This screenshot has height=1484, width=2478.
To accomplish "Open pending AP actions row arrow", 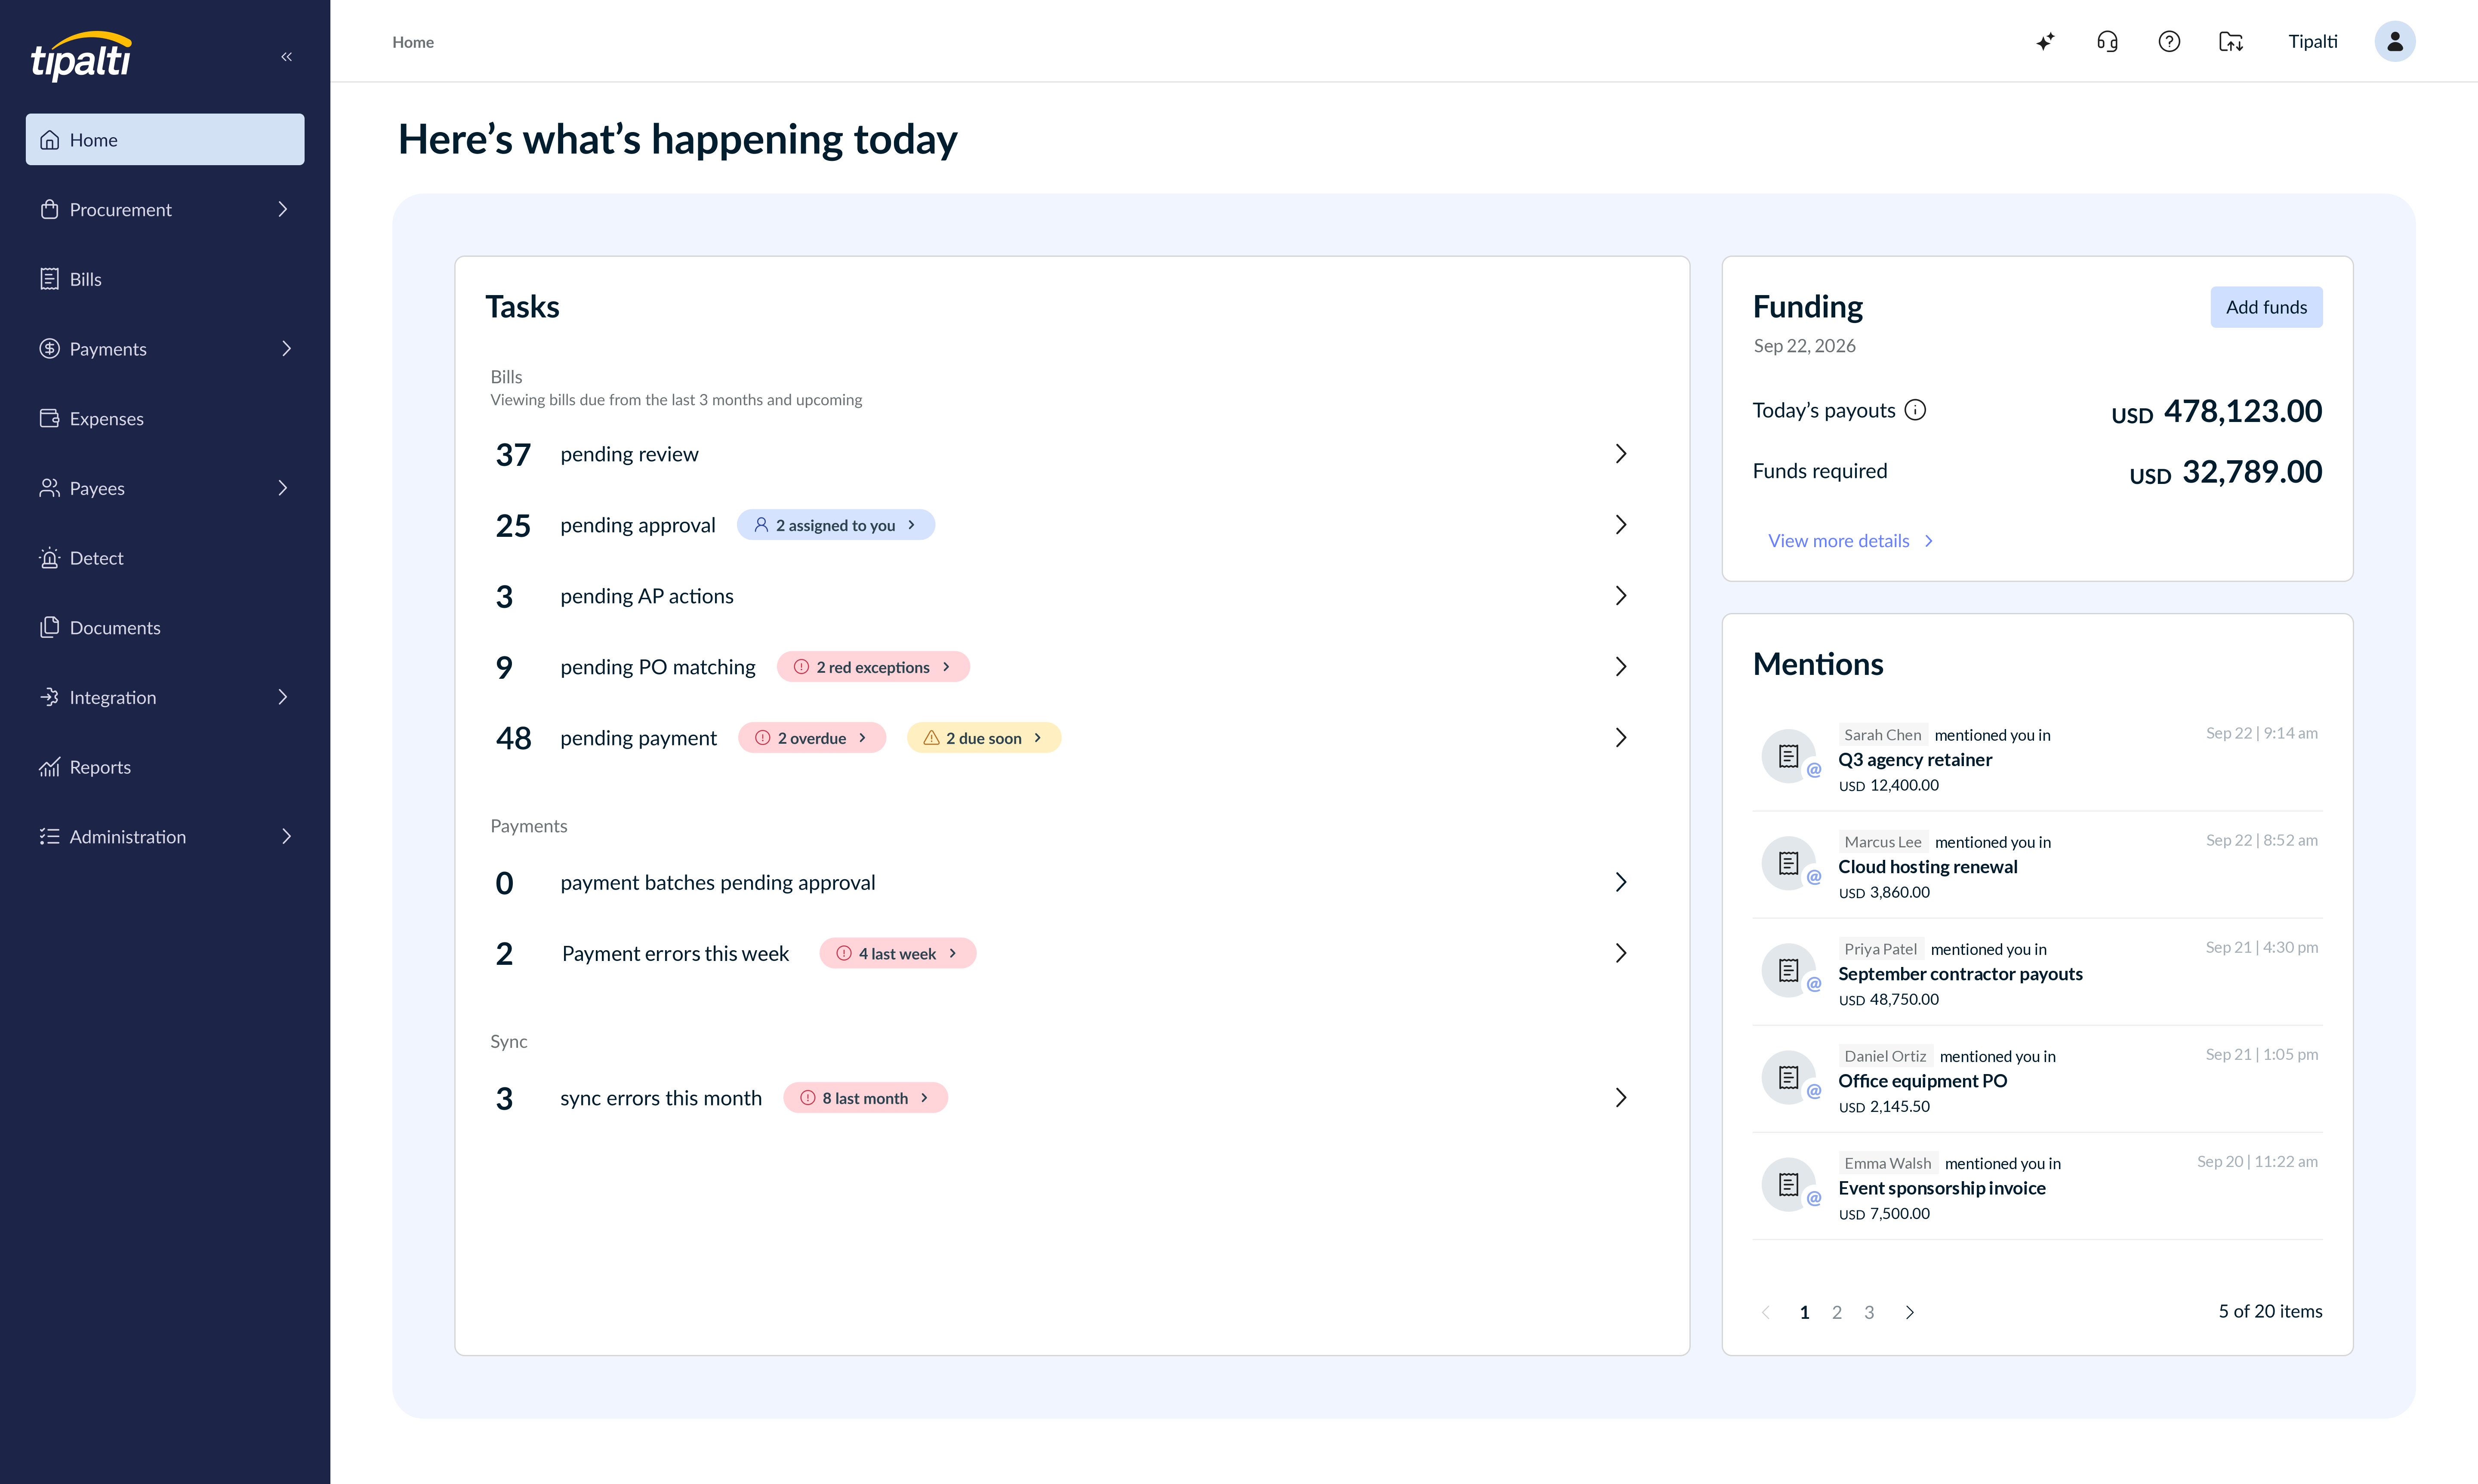I will click(x=1621, y=596).
